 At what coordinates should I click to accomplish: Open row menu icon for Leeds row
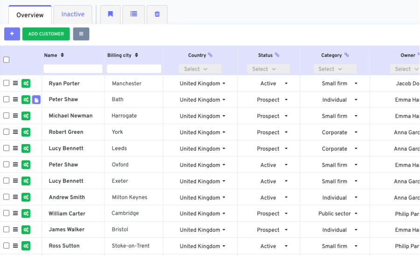(15, 148)
